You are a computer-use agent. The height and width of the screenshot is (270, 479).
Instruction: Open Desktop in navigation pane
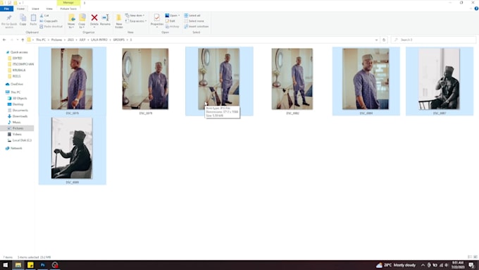click(x=18, y=104)
